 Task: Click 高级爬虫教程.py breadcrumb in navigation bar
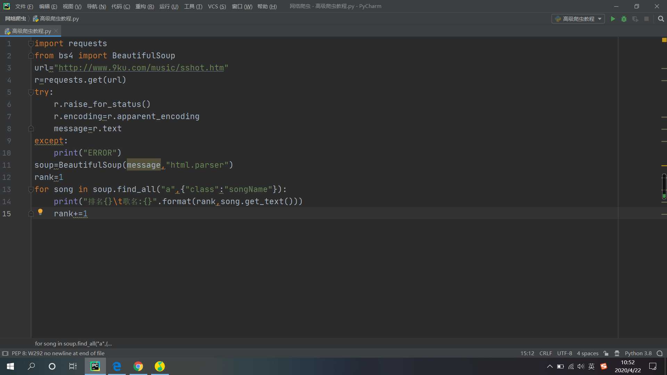coord(56,19)
